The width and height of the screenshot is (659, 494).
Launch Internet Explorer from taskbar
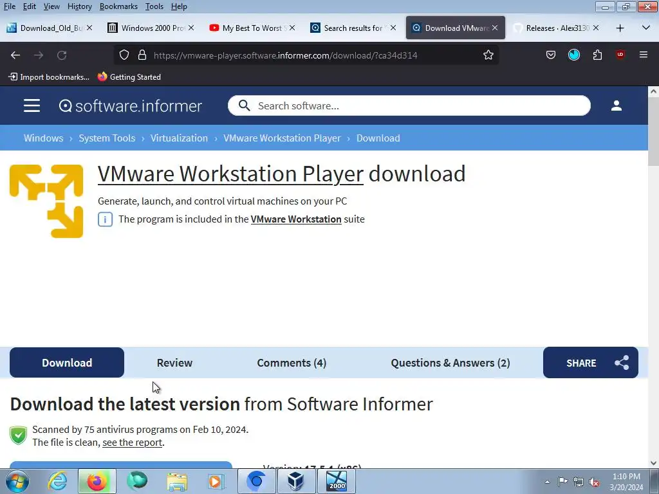(x=57, y=481)
